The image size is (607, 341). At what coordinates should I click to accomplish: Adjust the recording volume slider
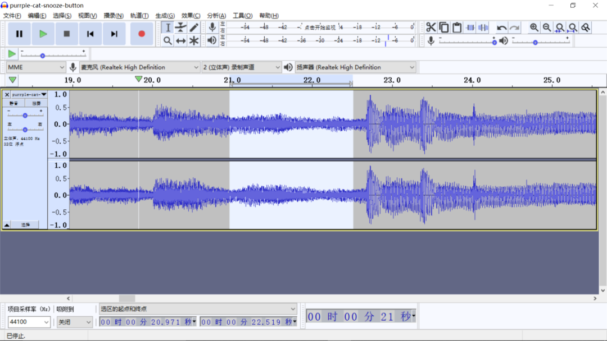tap(467, 42)
